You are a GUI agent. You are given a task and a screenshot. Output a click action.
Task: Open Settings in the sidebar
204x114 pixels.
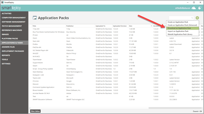coord(6,64)
